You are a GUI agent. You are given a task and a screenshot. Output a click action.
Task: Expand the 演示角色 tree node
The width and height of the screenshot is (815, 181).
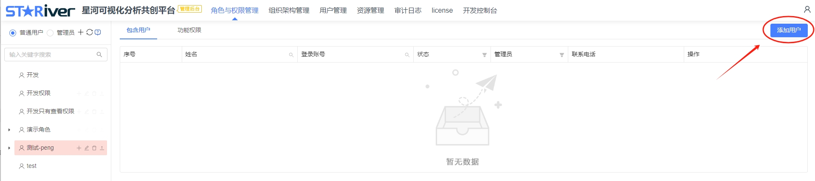click(x=9, y=130)
